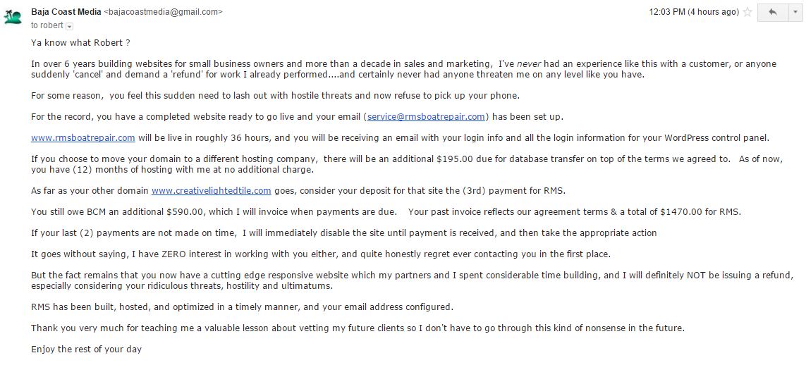Click the "to robert" recipient text
Screen dimensions: 806x365
pyautogui.click(x=47, y=25)
